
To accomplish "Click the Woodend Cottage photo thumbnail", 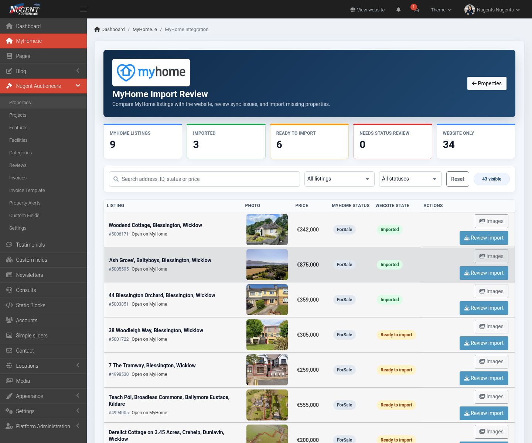I will [267, 230].
